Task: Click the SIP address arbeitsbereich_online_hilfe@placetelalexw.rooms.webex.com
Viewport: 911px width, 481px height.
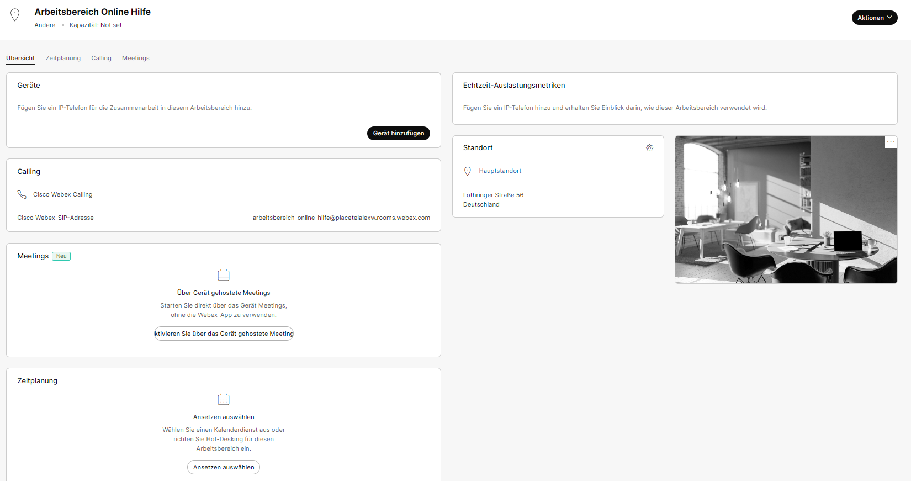Action: 341,218
